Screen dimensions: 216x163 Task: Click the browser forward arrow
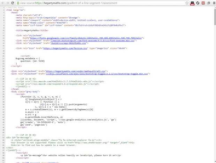(8, 3)
